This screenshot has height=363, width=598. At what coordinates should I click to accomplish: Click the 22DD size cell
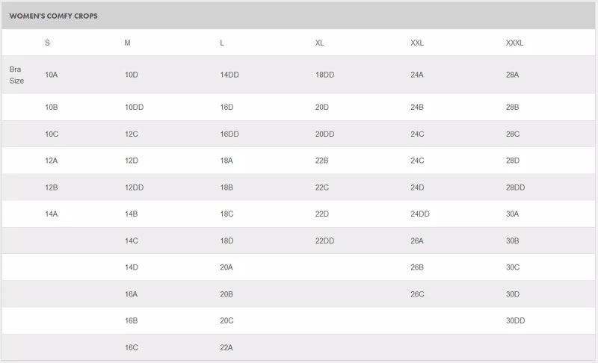324,241
